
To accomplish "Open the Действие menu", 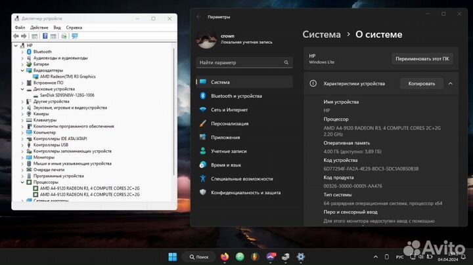I will (39, 28).
